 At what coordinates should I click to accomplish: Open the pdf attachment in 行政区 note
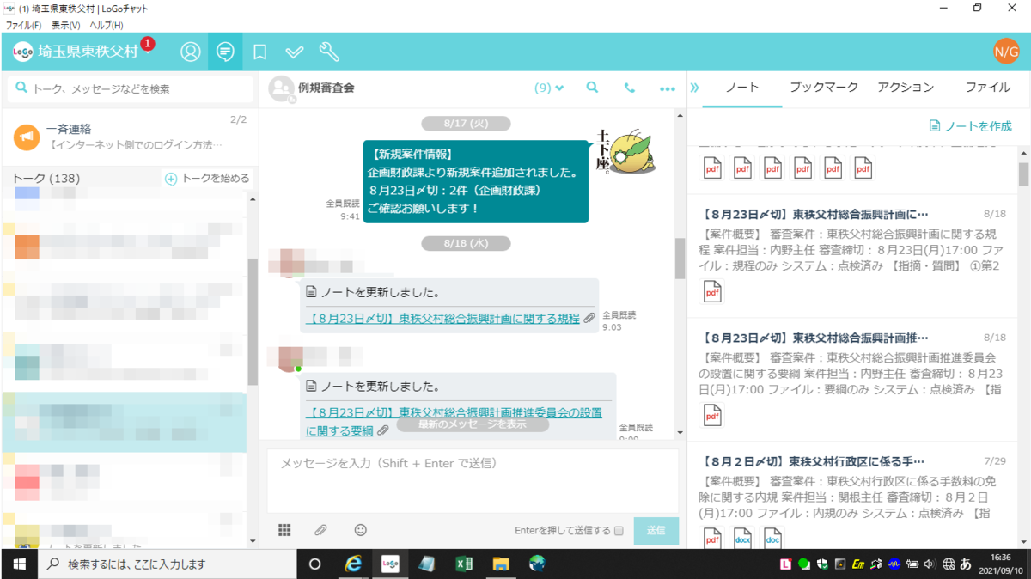click(712, 538)
